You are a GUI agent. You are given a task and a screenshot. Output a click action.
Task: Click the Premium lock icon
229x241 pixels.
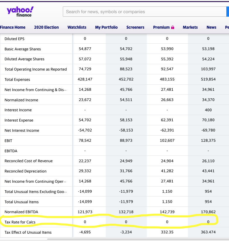[x=173, y=27]
